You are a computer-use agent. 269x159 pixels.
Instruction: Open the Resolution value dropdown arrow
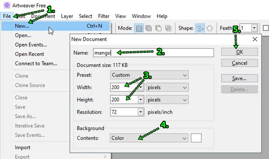[141, 112]
